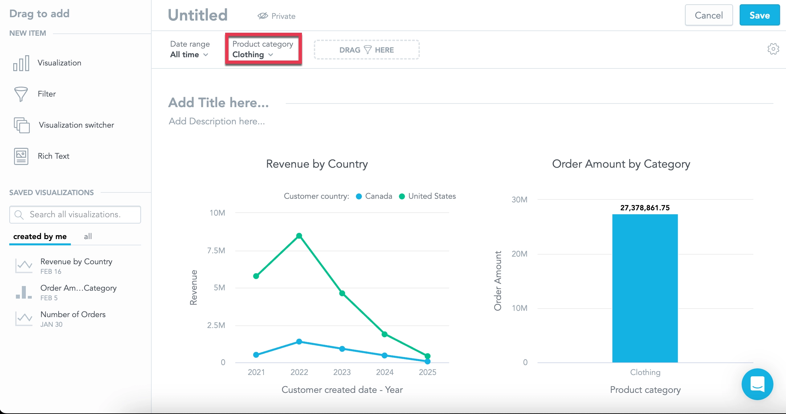Select the Visualization switcher icon
The height and width of the screenshot is (414, 786).
click(x=21, y=125)
